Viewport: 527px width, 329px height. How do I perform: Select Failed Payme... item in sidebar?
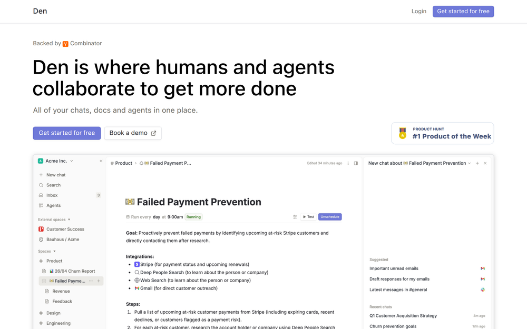coord(70,281)
